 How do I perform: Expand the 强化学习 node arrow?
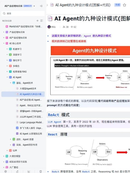coord(7,60)
